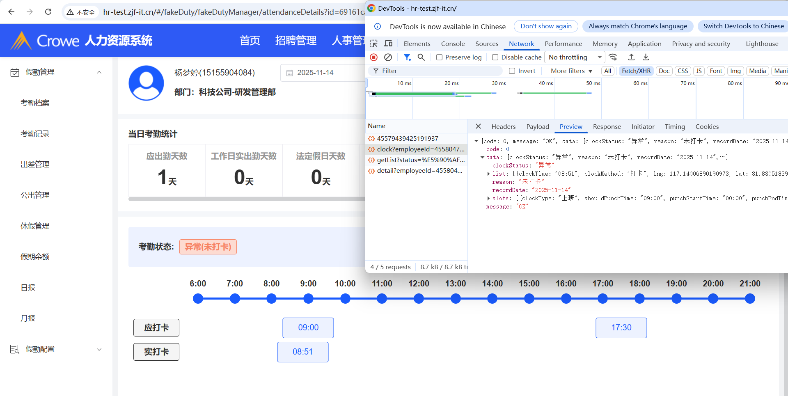Reload the page with browser refresh icon
Screen dimensions: 788x396
(48, 12)
